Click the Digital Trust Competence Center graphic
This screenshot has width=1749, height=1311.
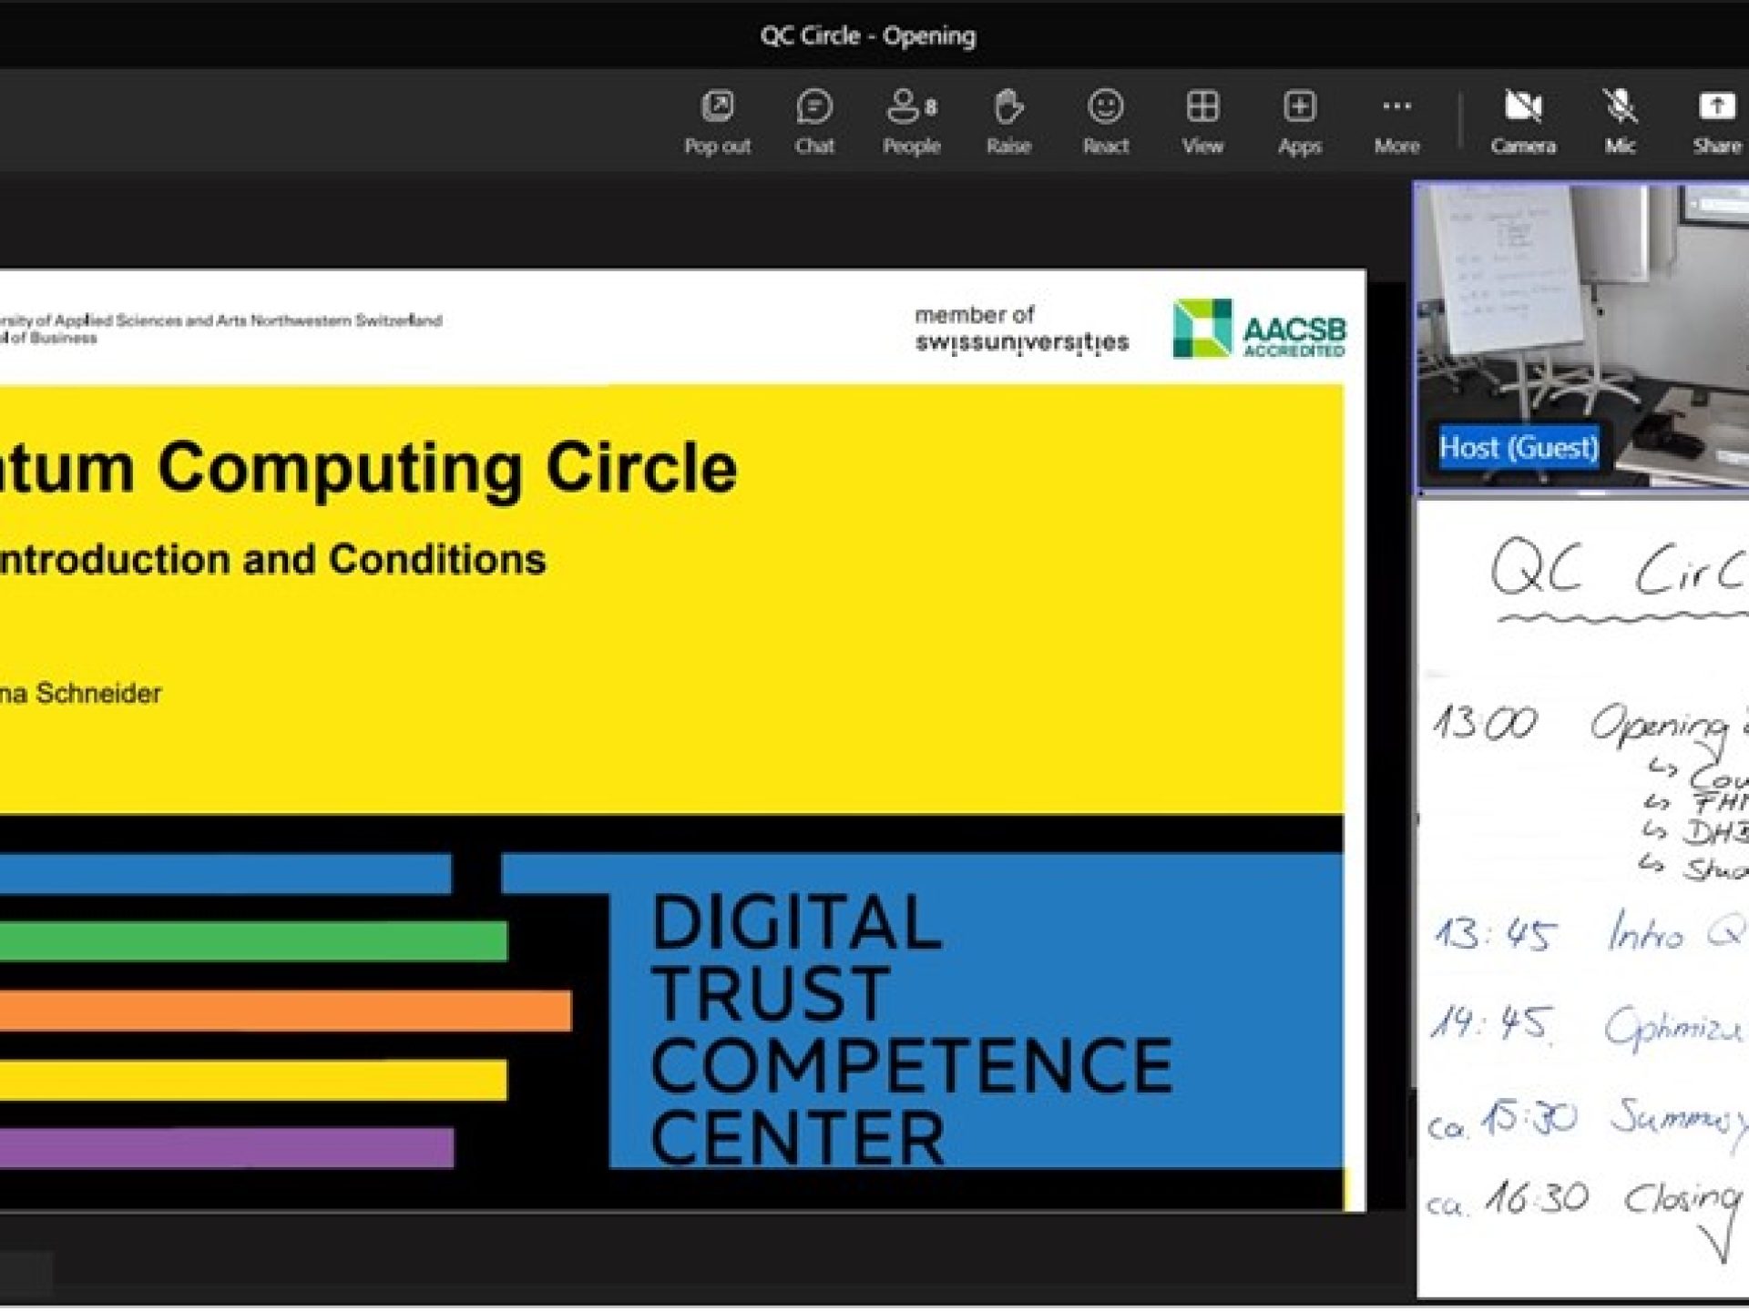pos(911,1029)
